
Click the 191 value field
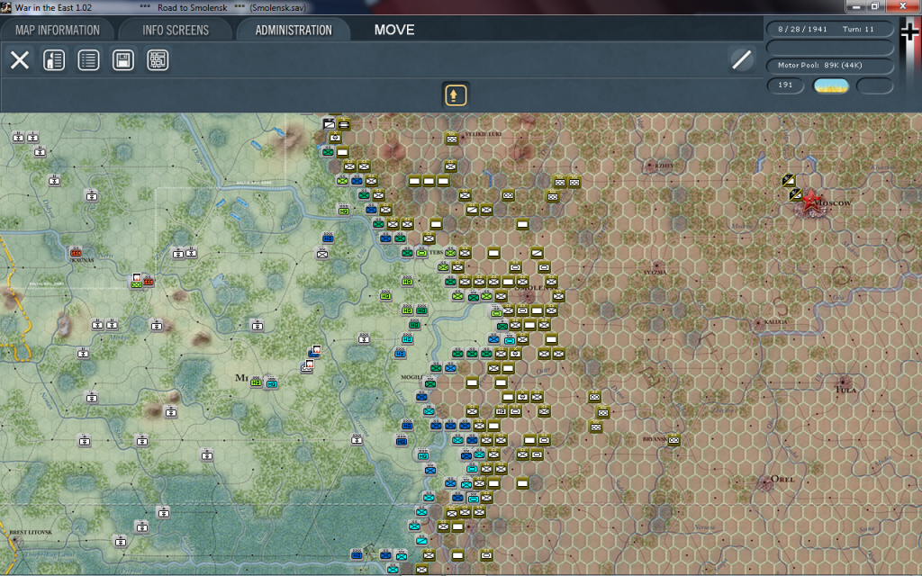786,85
